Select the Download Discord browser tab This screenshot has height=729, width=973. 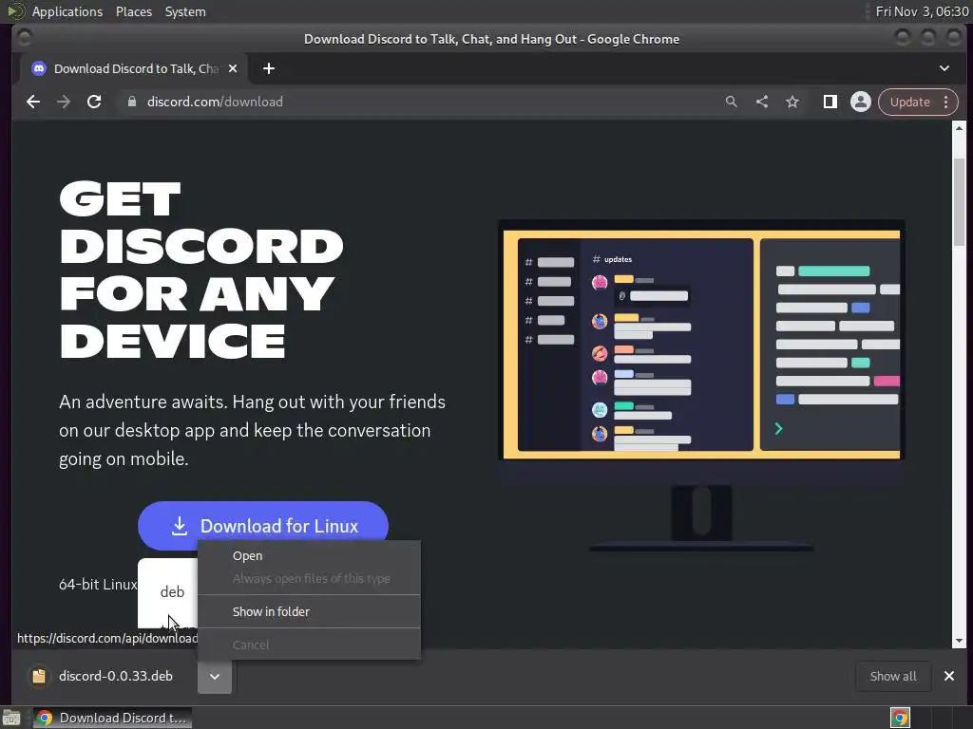(134, 68)
